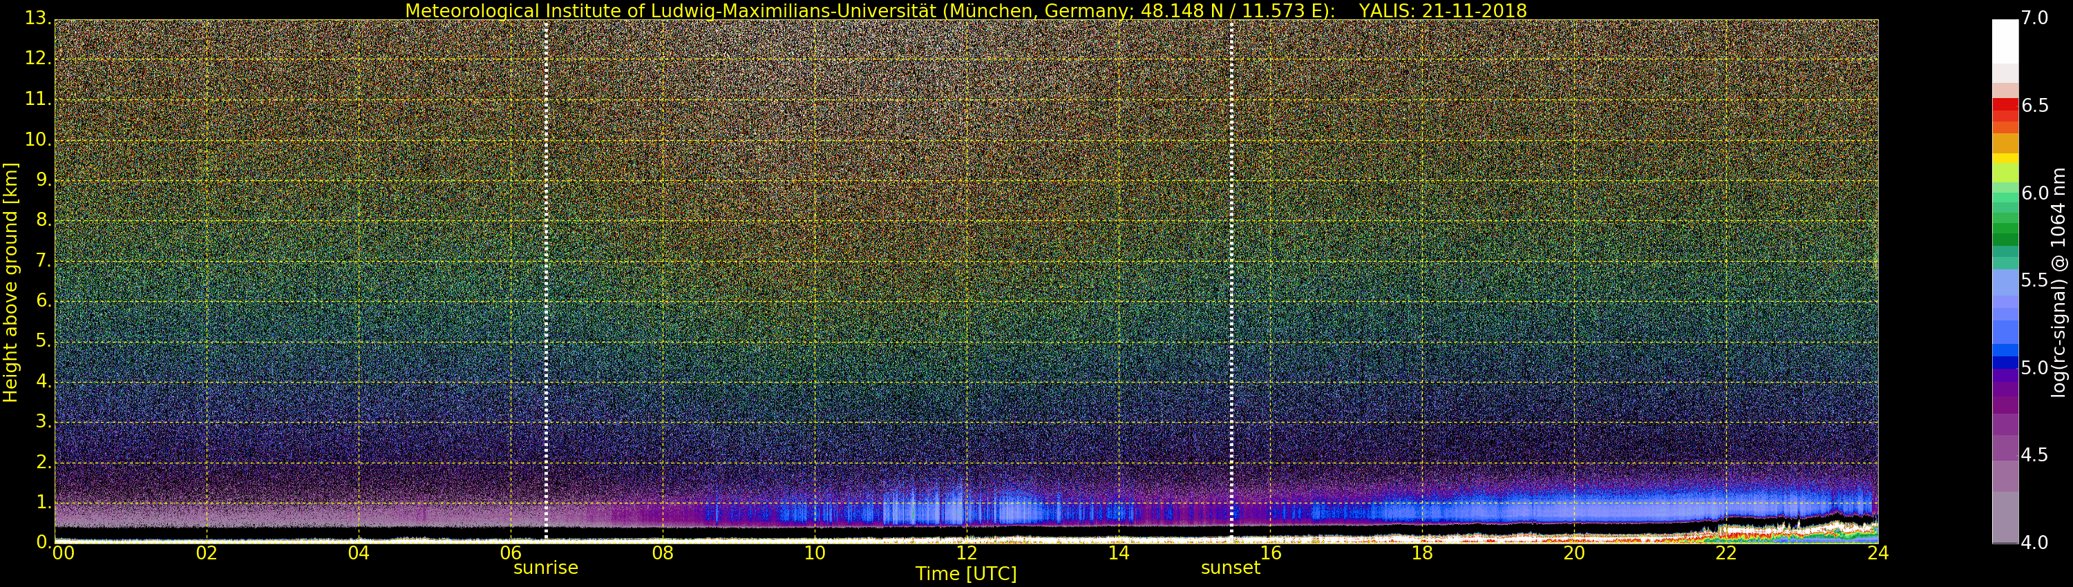Viewport: 2073px width, 587px height.
Task: Click the '00' time axis tick label
Action: click(x=63, y=552)
